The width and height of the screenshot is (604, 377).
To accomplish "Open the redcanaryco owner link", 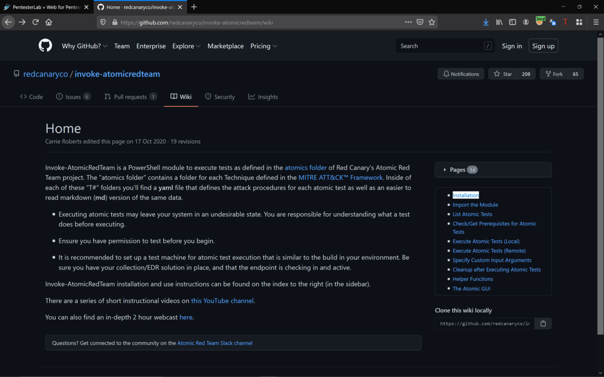I will click(x=45, y=74).
